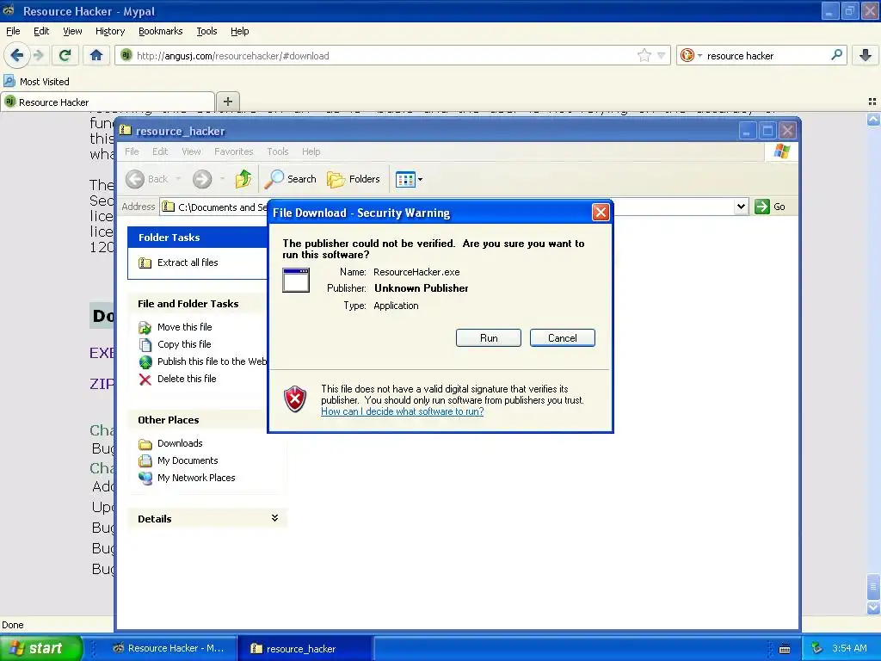881x661 pixels.
Task: Switch to resource_hacker taskbar button
Action: tap(307, 648)
